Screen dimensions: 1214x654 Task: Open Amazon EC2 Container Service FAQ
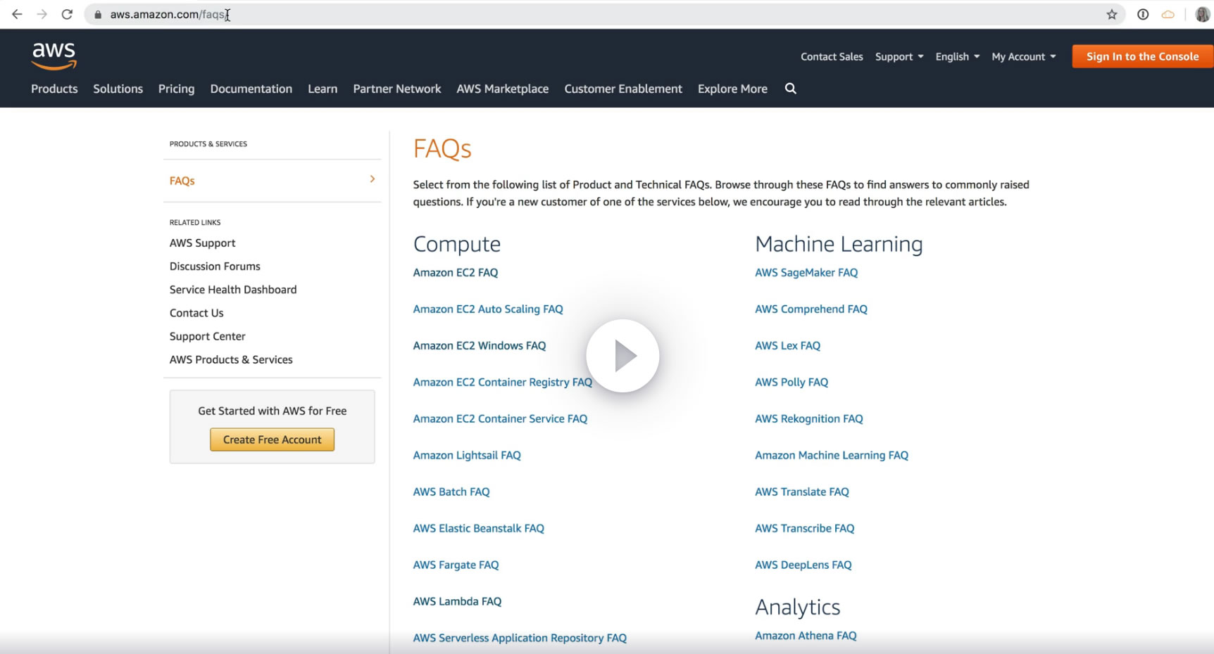(x=500, y=418)
